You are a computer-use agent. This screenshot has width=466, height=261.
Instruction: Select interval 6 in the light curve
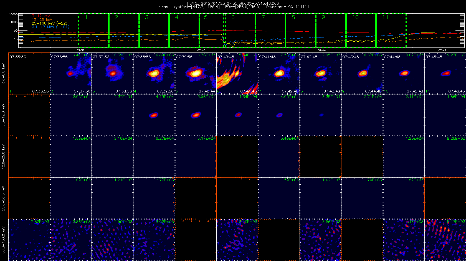click(240, 30)
